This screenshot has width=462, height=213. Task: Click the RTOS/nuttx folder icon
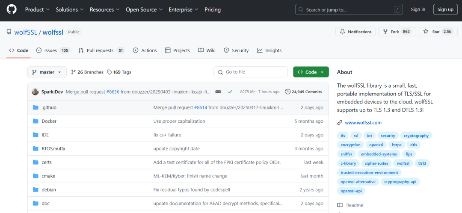(x=36, y=148)
